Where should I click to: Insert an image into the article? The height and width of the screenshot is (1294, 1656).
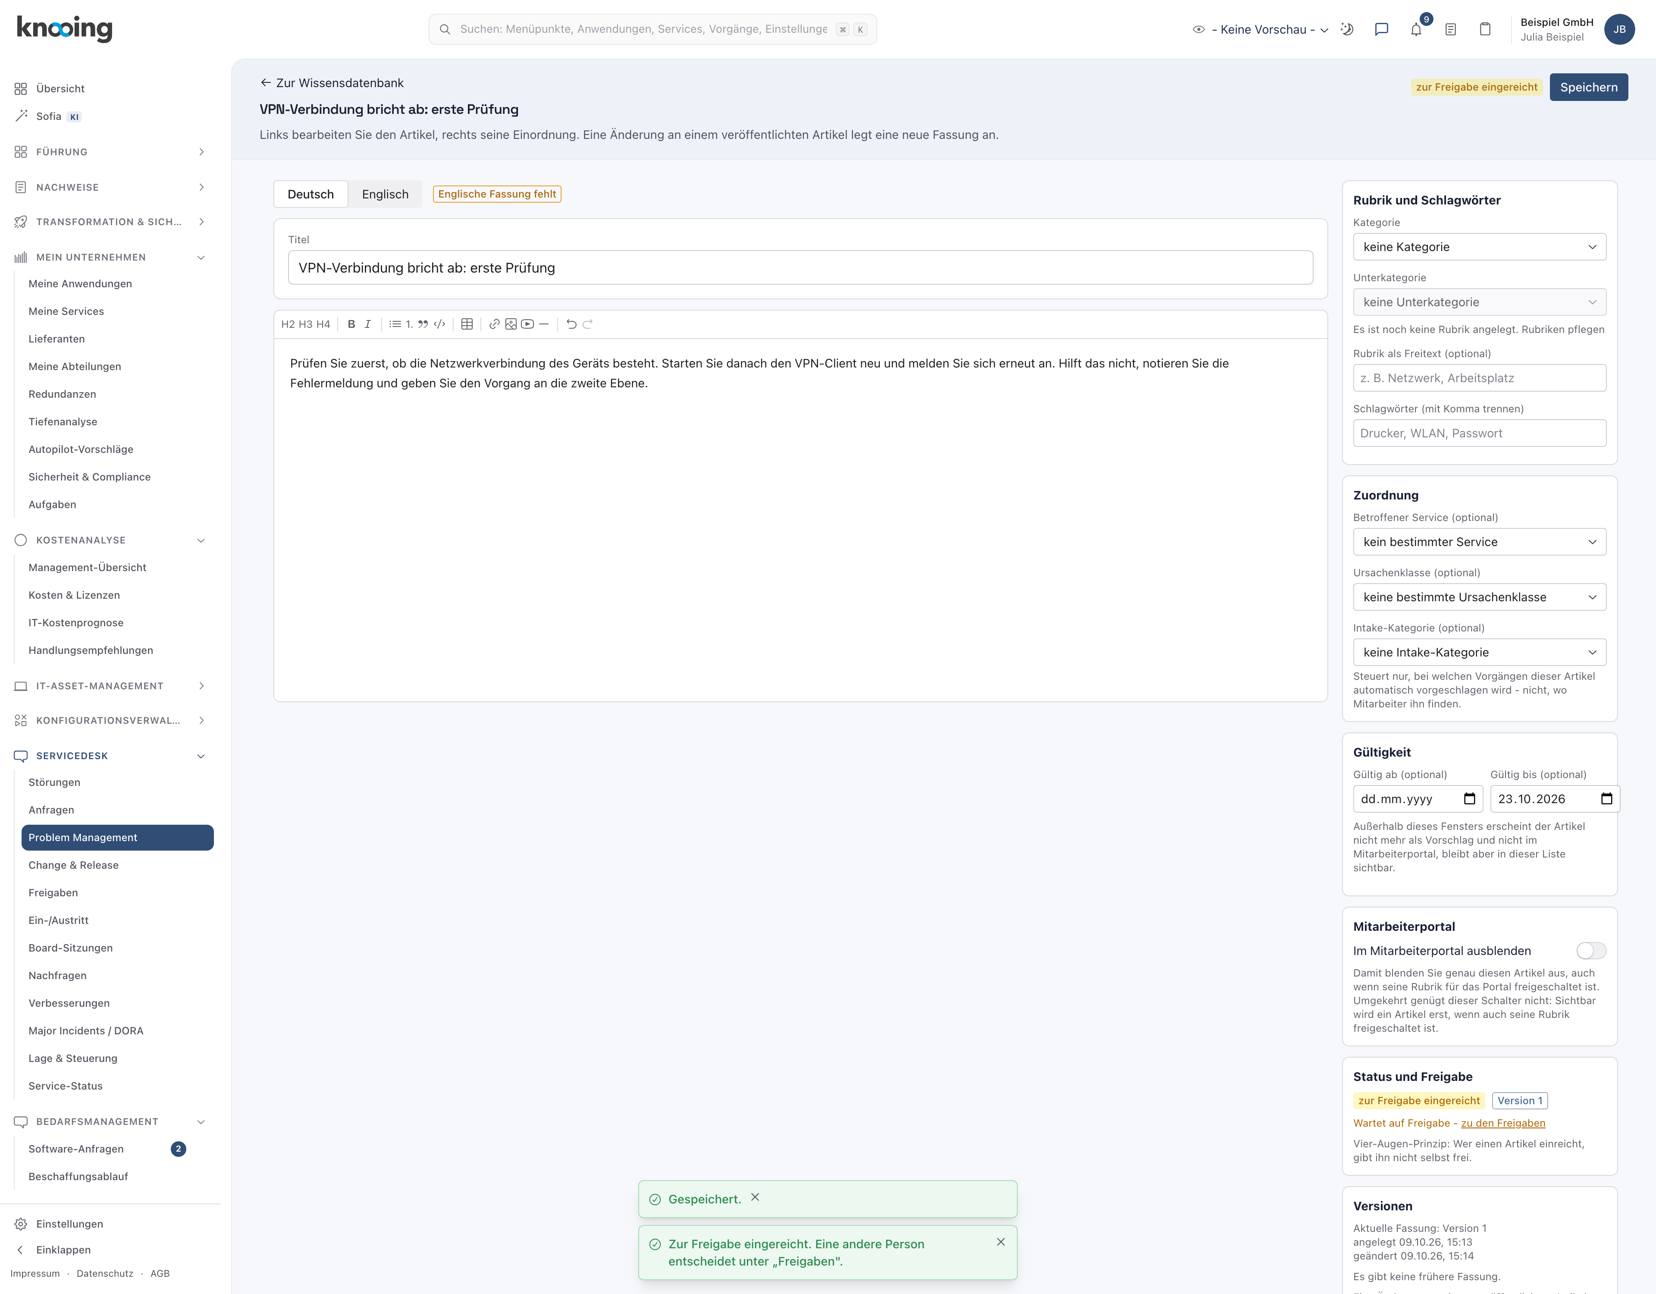tap(511, 324)
